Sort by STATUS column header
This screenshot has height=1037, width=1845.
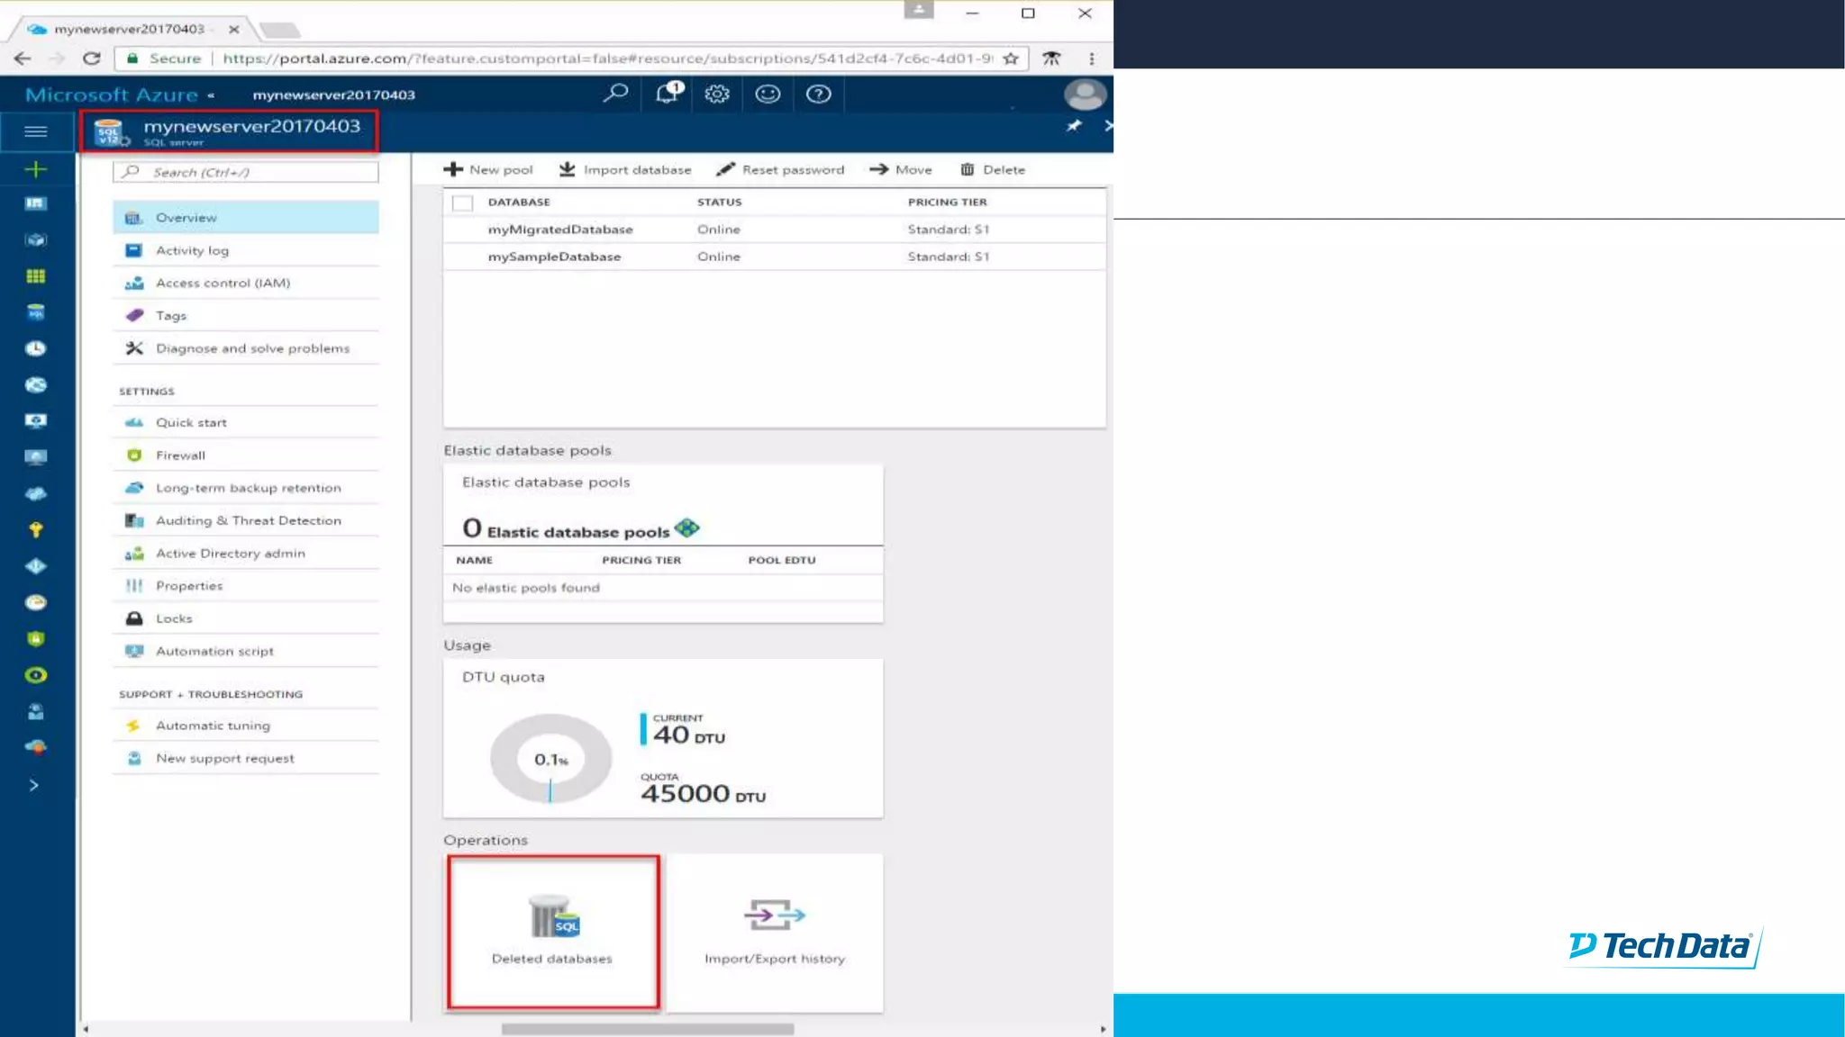tap(719, 203)
